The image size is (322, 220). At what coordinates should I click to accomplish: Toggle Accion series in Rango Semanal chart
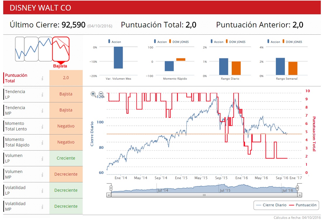274,42
